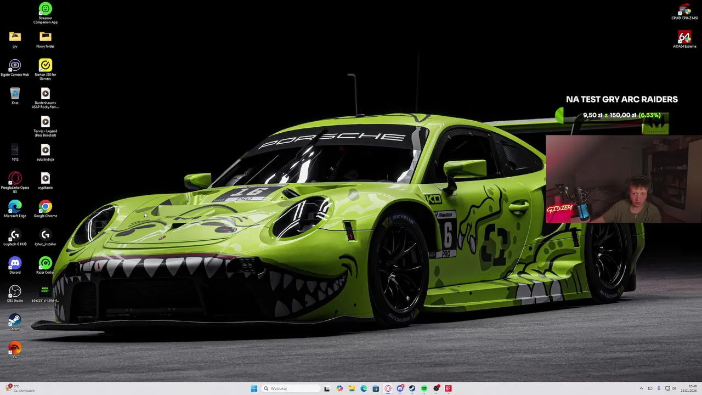Screen dimensions: 702x395
Task: Launch Discord from the desktop
Action: [x=15, y=266]
